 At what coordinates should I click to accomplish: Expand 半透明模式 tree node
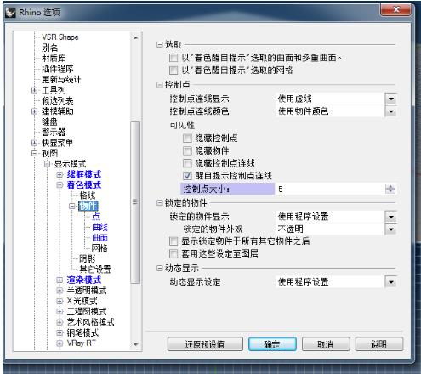[60, 291]
